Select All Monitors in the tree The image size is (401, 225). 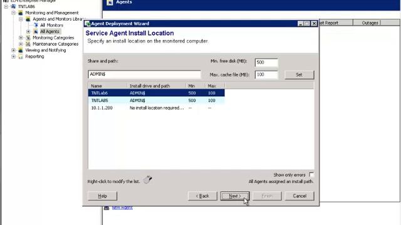pyautogui.click(x=51, y=25)
